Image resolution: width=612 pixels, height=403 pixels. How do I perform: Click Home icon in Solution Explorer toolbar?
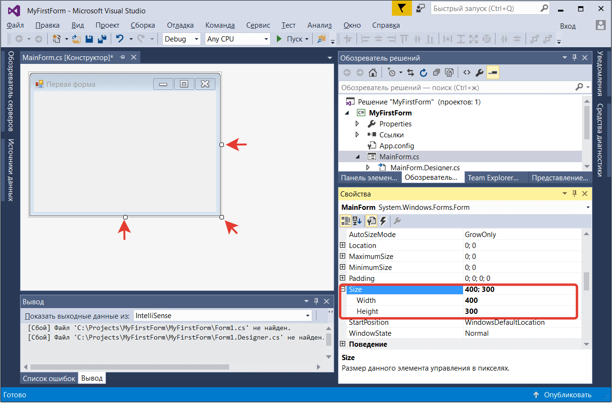coord(373,72)
